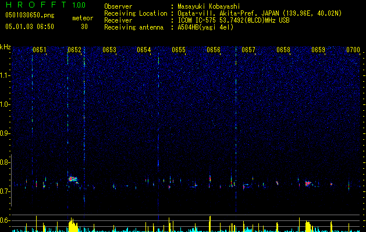
Task: Click the 0.8 kHz axis label
Action: (5, 162)
